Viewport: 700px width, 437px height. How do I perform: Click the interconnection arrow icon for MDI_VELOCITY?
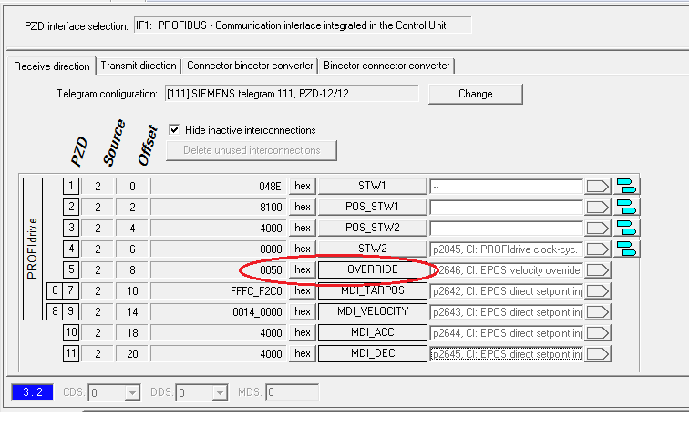pyautogui.click(x=598, y=312)
